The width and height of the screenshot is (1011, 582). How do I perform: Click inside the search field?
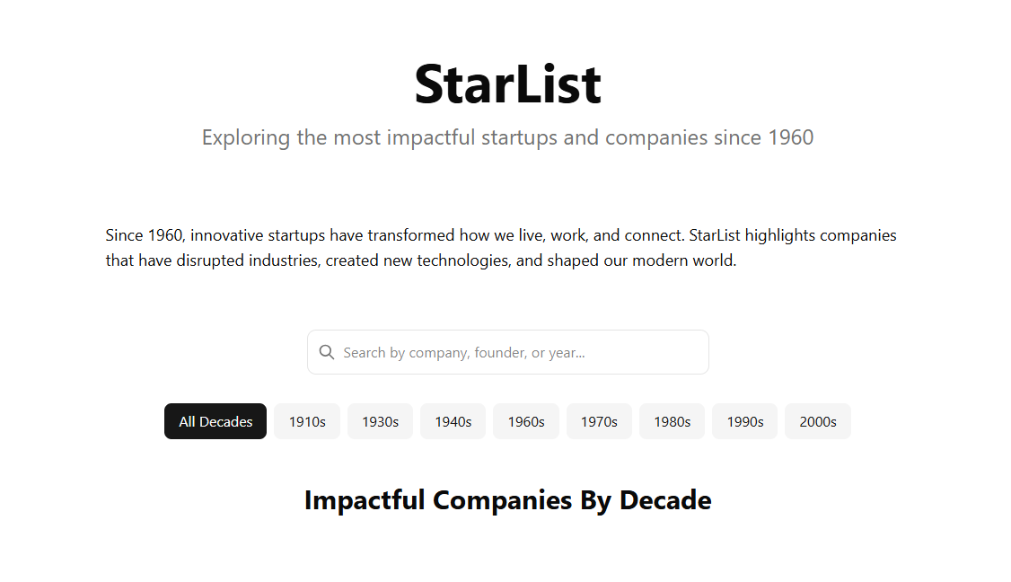click(507, 351)
